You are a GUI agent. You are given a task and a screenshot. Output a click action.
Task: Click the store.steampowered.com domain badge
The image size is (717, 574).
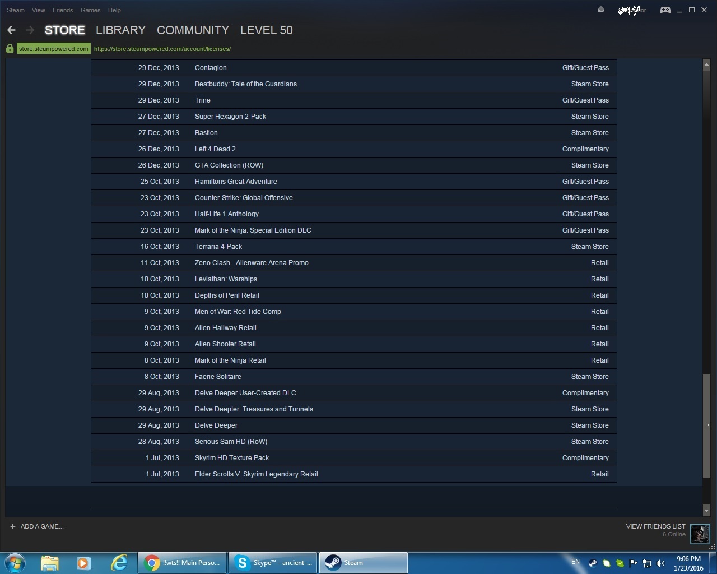[x=53, y=49]
